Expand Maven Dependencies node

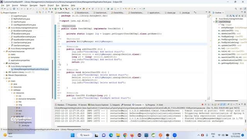click(4, 75)
